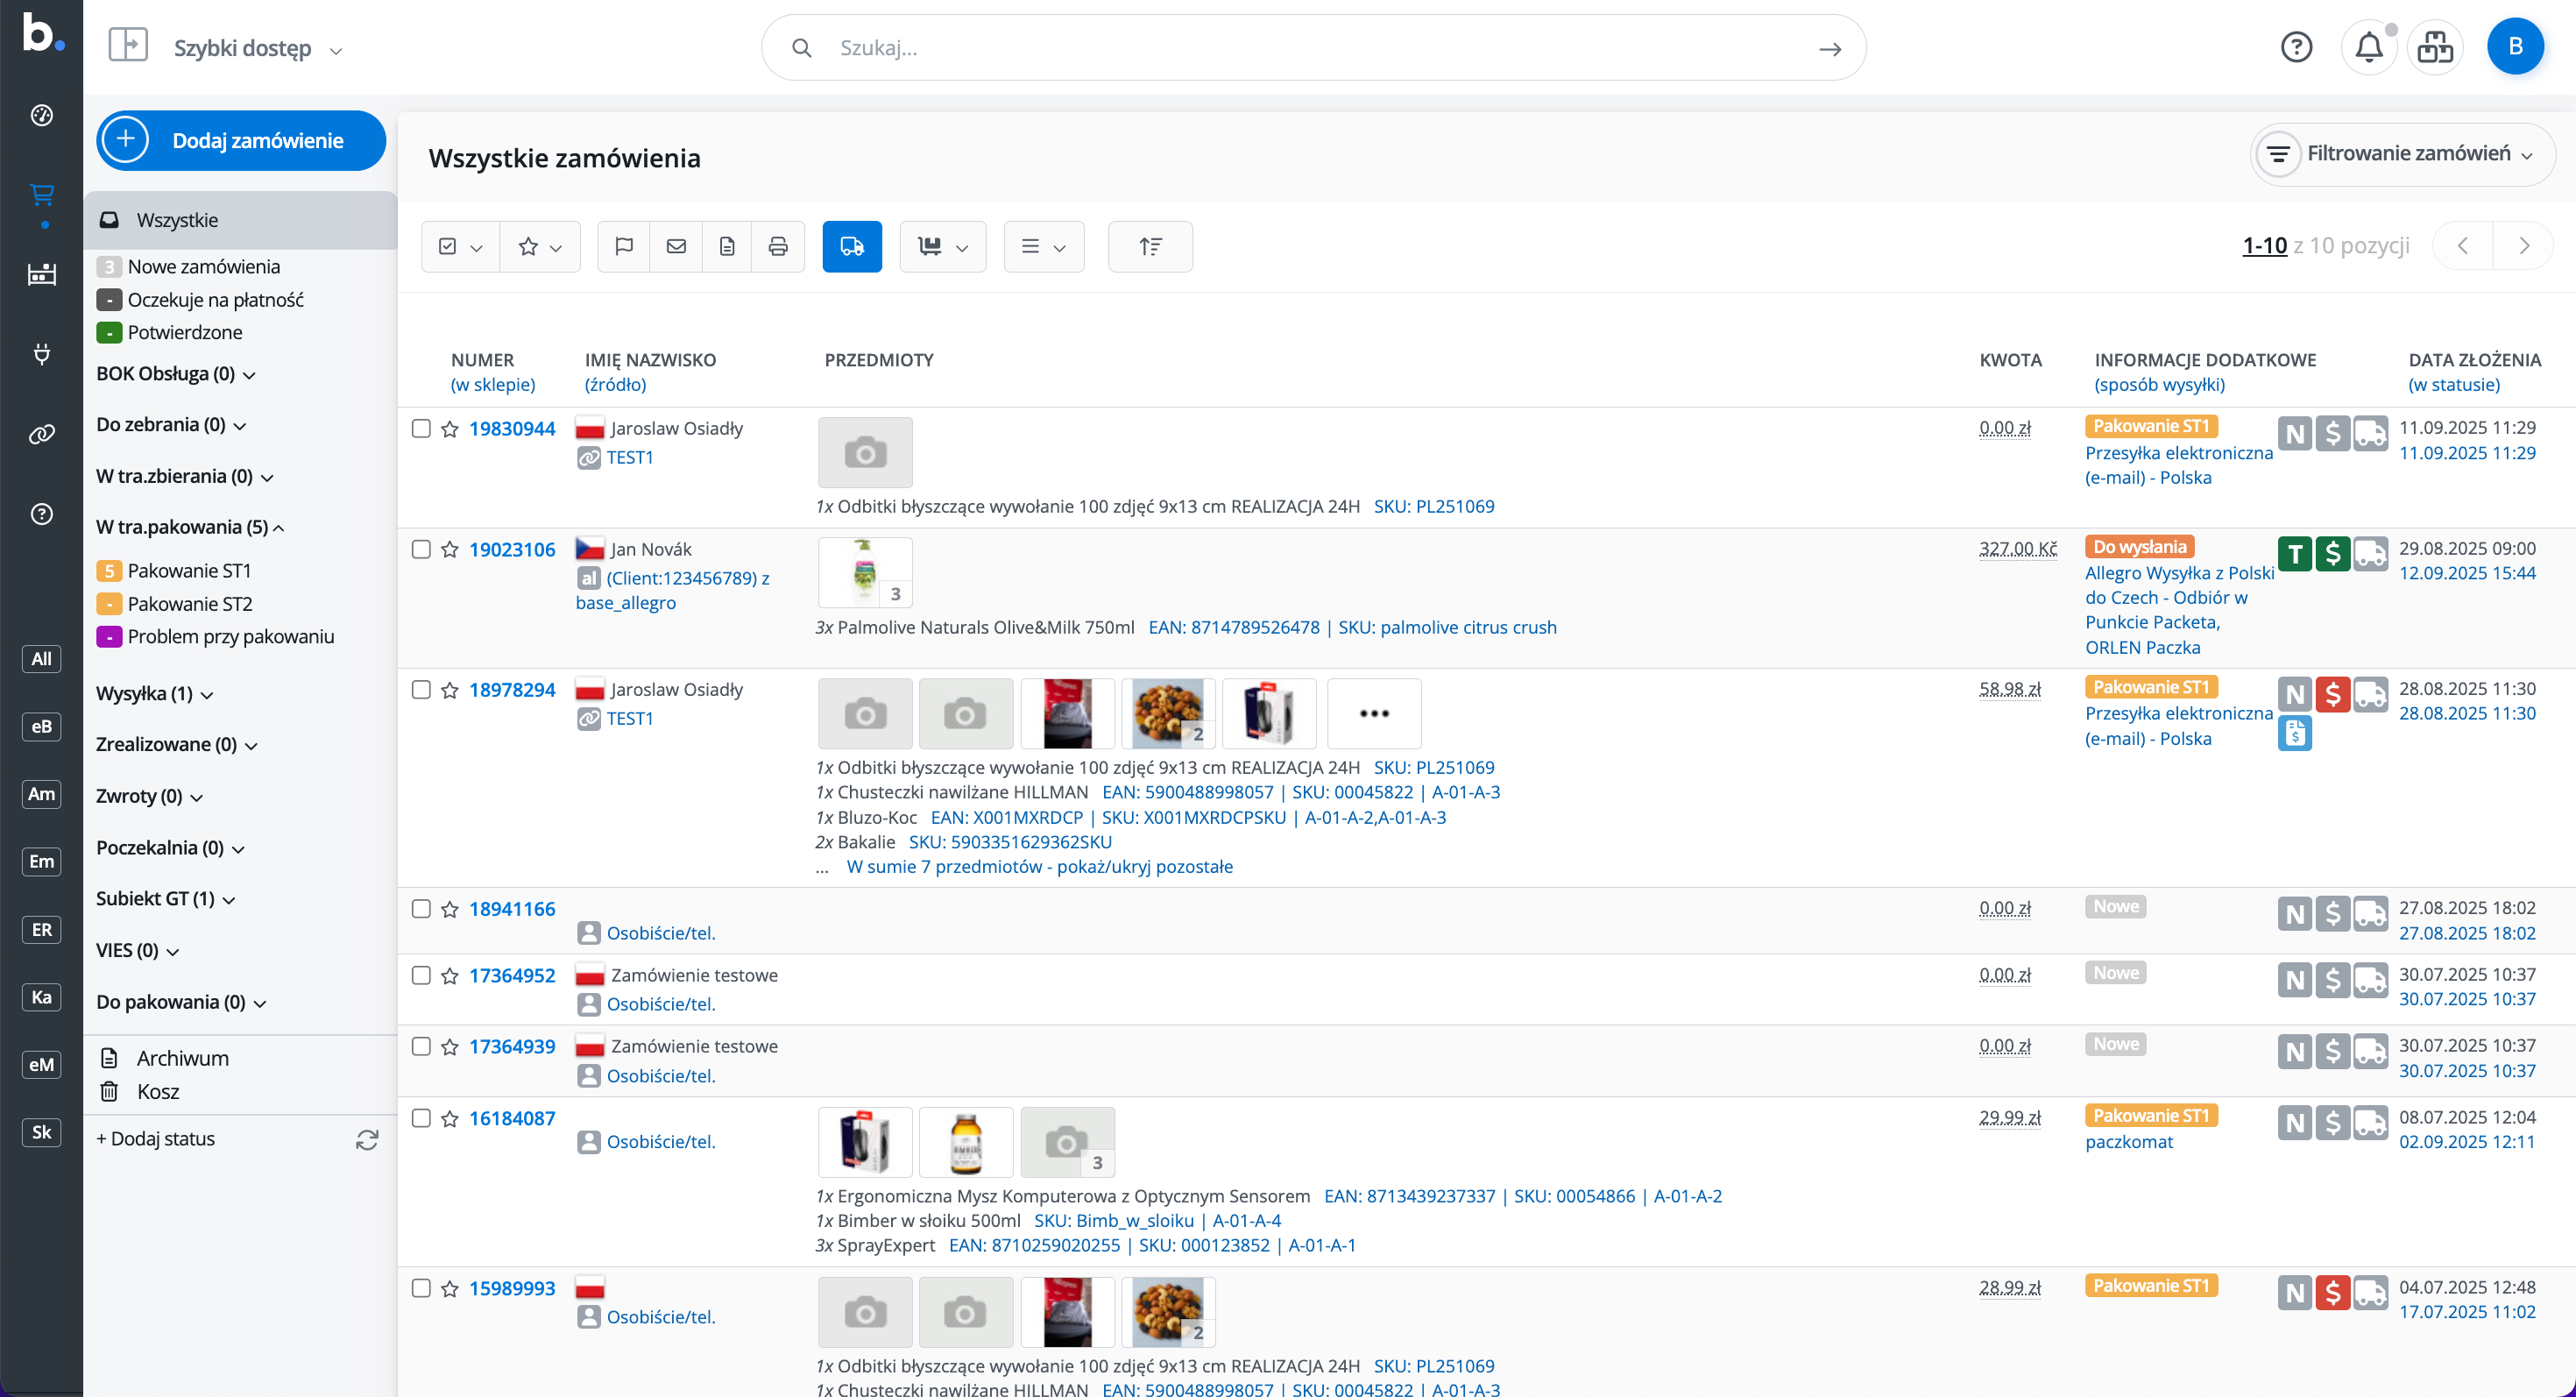This screenshot has width=2576, height=1397.
Task: Click the envelope email toolbar icon
Action: coord(676,246)
